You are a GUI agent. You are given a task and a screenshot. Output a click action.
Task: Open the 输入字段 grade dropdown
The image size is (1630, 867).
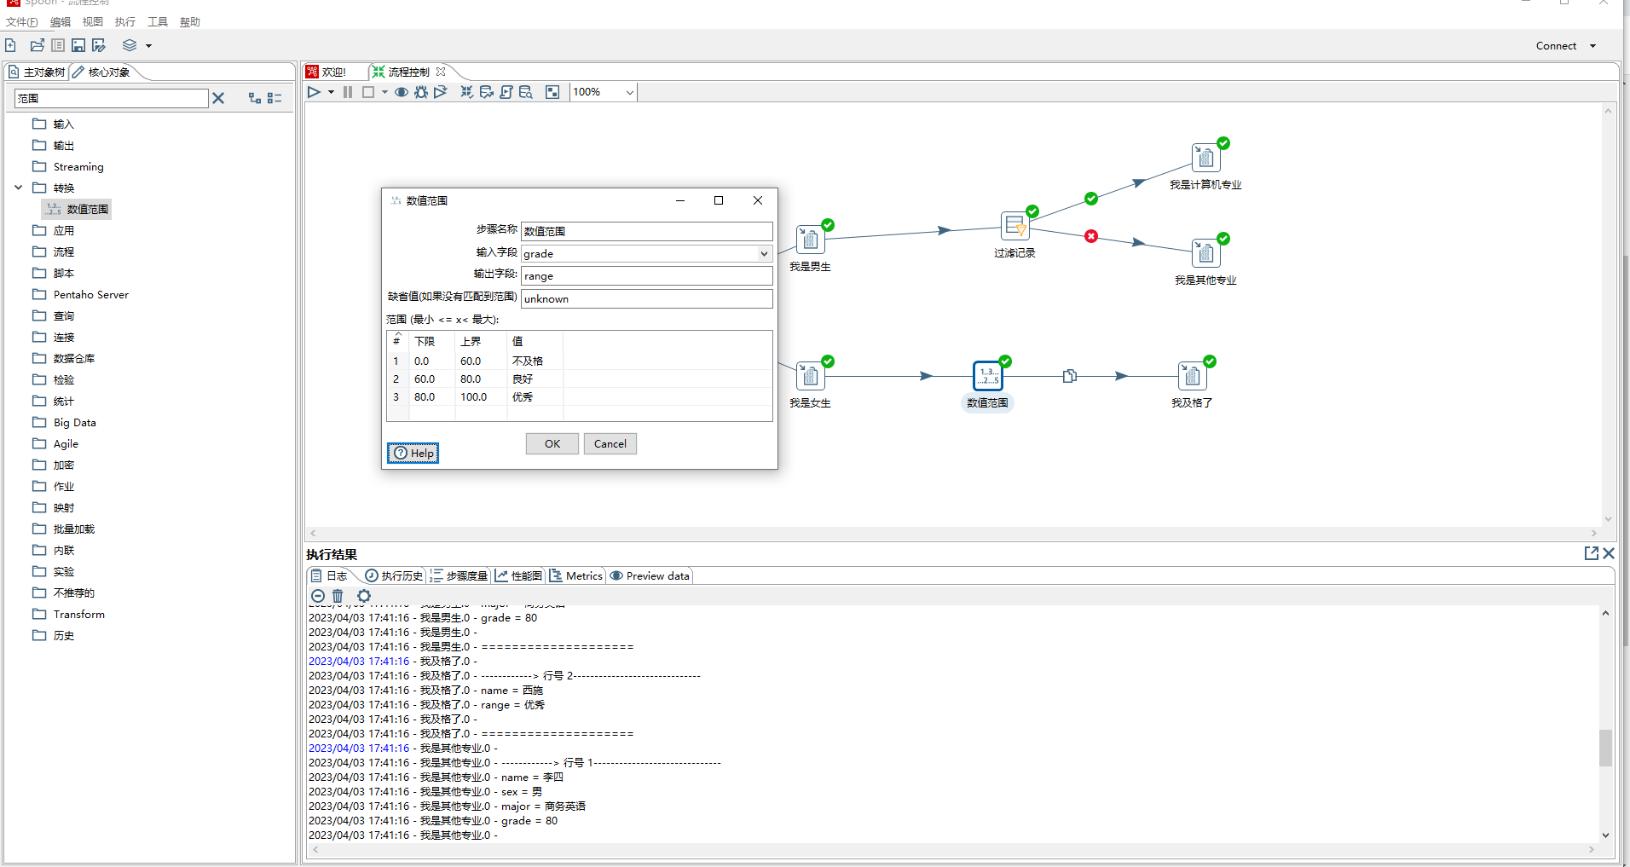tap(764, 253)
